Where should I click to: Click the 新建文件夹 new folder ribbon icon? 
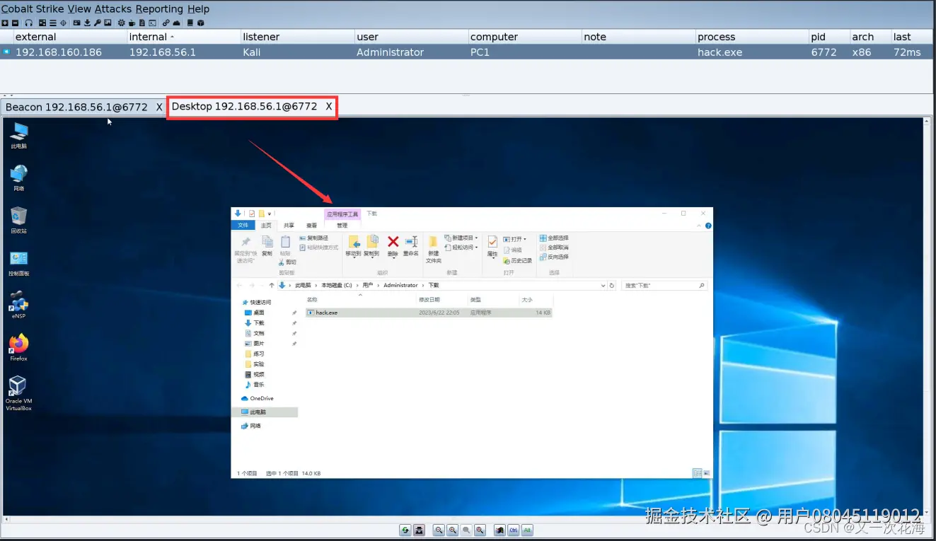(434, 249)
